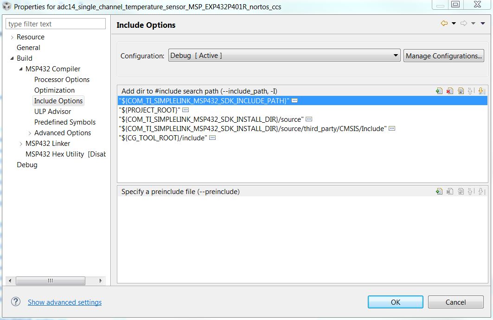Collapse the MSP432 Compiler node
The width and height of the screenshot is (493, 320).
click(x=21, y=69)
